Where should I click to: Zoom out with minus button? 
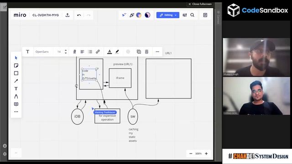pyautogui.click(x=191, y=154)
